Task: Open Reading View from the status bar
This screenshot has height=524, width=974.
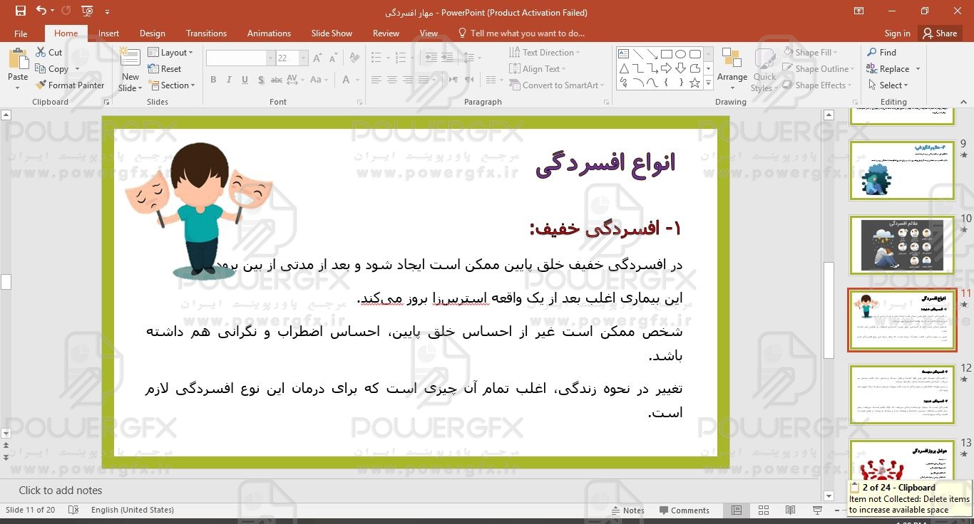Action: tap(790, 510)
